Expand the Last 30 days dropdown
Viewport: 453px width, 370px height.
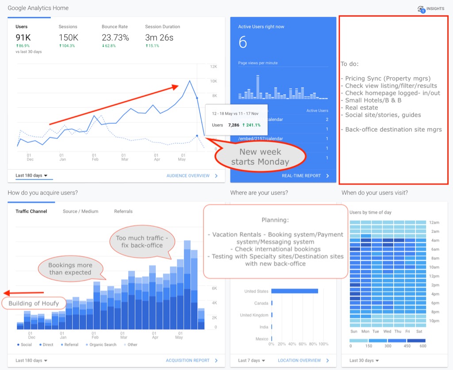(x=364, y=360)
